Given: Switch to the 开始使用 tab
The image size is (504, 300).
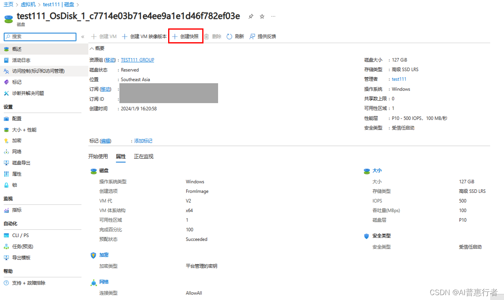Looking at the screenshot, I should pyautogui.click(x=98, y=157).
